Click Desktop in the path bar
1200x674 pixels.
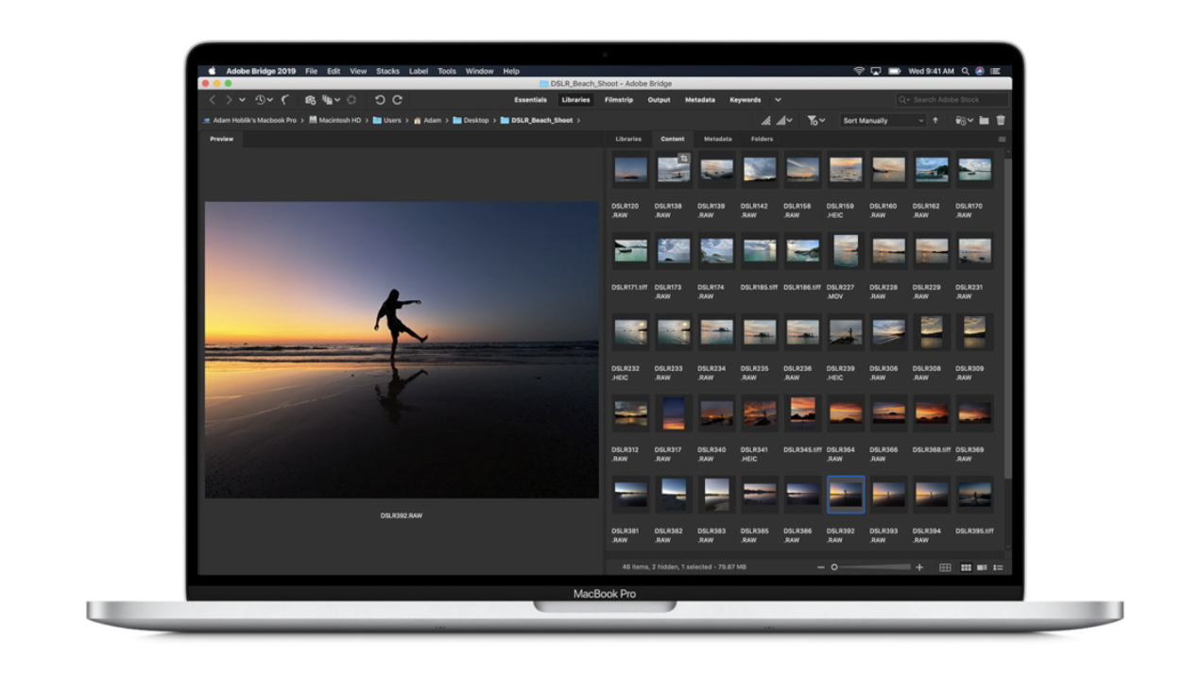[x=471, y=121]
